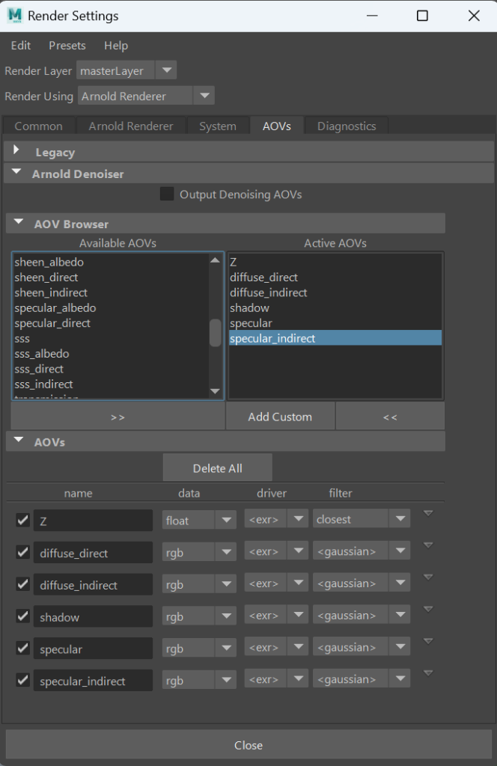
Task: Uncheck the specular_indirect AOV checkbox
Action: point(22,680)
